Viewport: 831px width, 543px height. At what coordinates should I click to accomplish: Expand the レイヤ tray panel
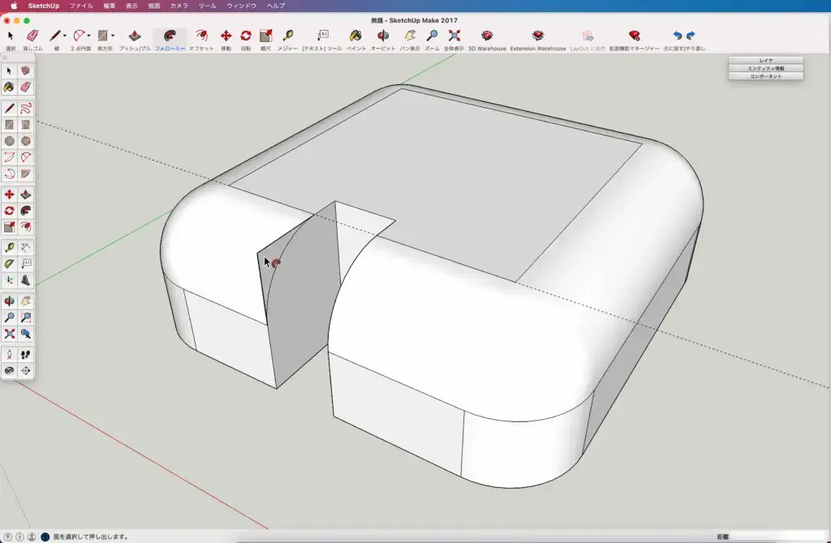(766, 60)
